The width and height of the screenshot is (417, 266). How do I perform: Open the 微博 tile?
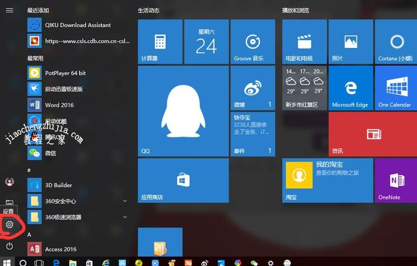click(253, 88)
